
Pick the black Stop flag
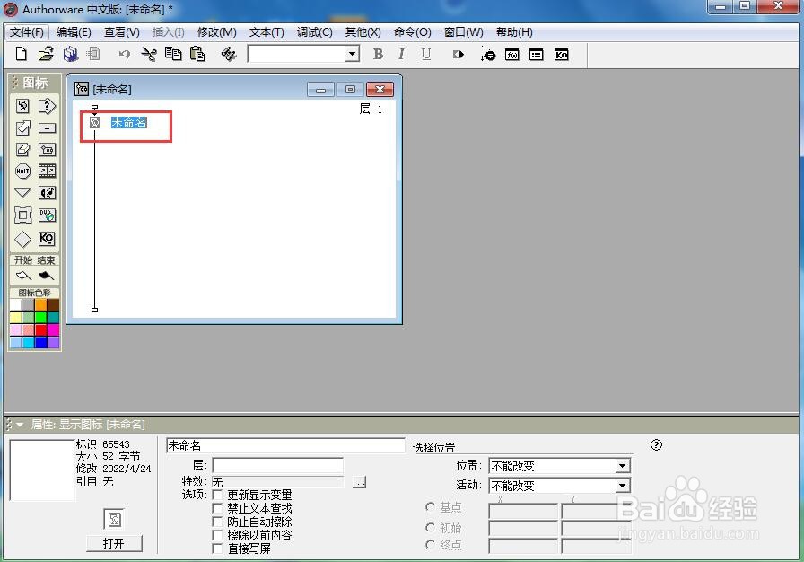click(46, 276)
